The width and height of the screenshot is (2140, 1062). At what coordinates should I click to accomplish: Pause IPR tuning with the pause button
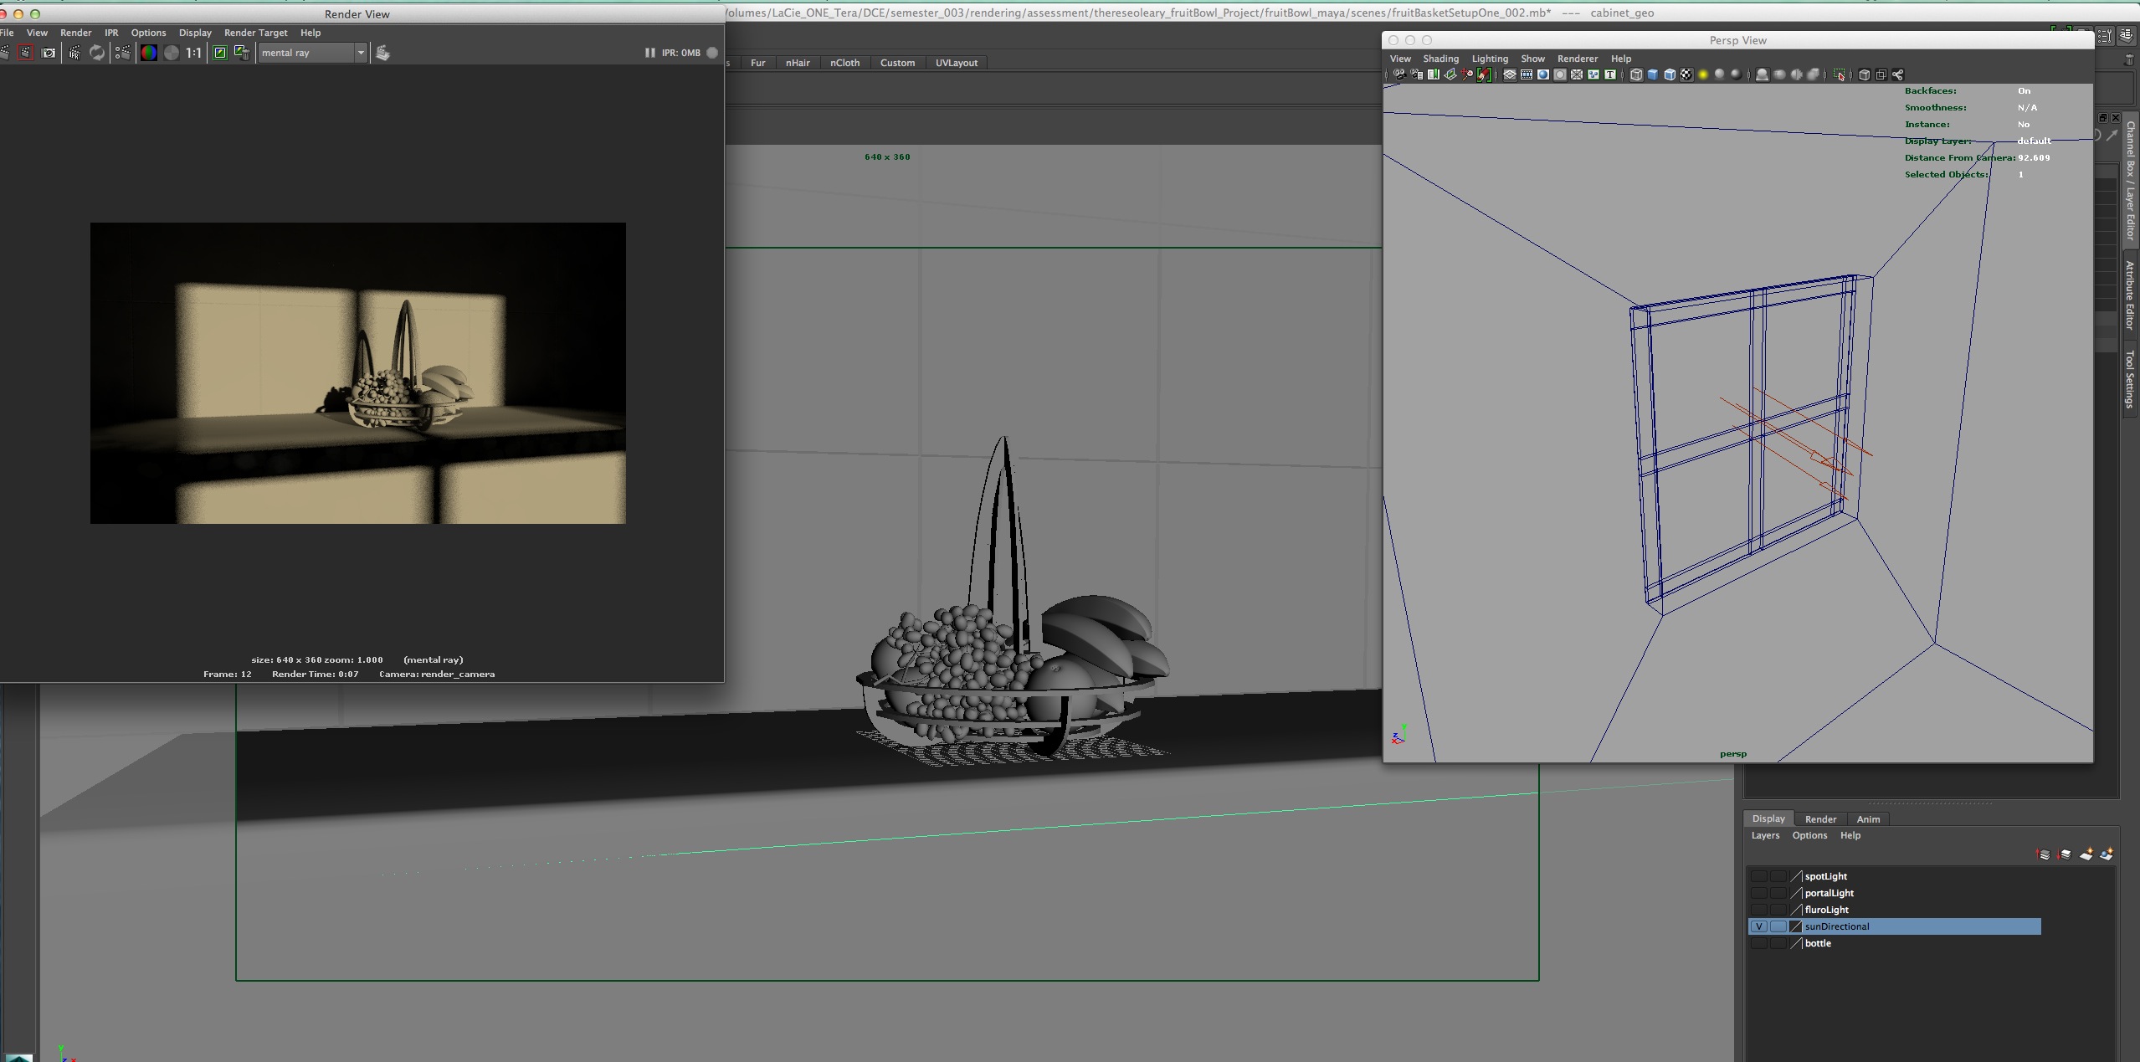coord(649,53)
